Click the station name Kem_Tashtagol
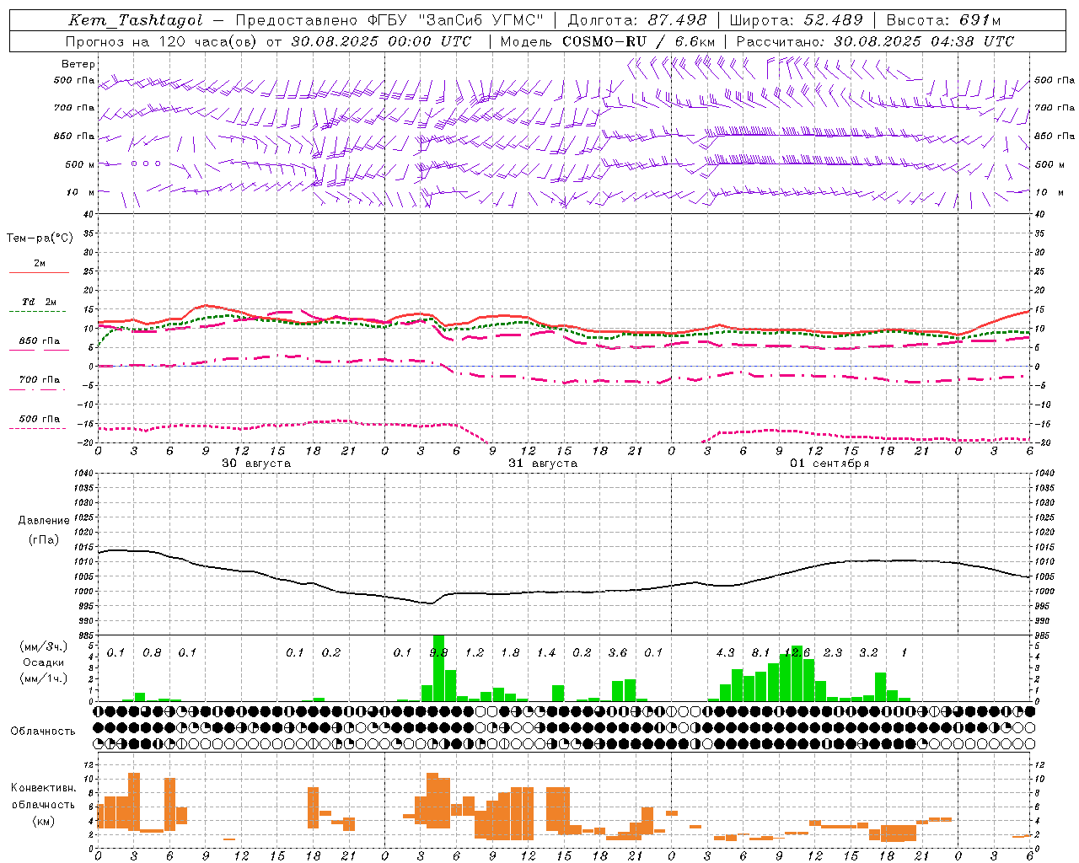The image size is (1079, 863). [x=136, y=20]
